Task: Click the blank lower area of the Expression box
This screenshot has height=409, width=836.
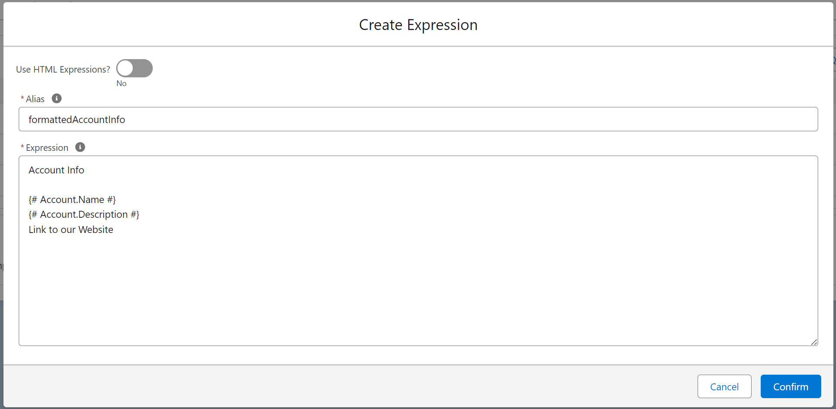Action: coord(418,291)
